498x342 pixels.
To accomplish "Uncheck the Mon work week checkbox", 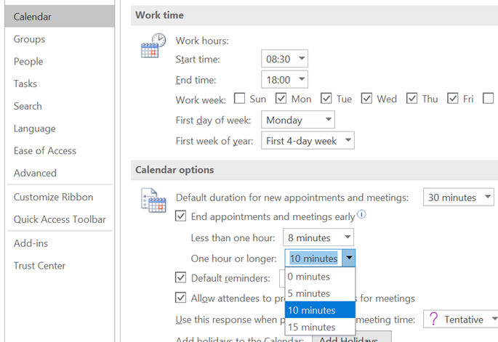I will (x=281, y=99).
